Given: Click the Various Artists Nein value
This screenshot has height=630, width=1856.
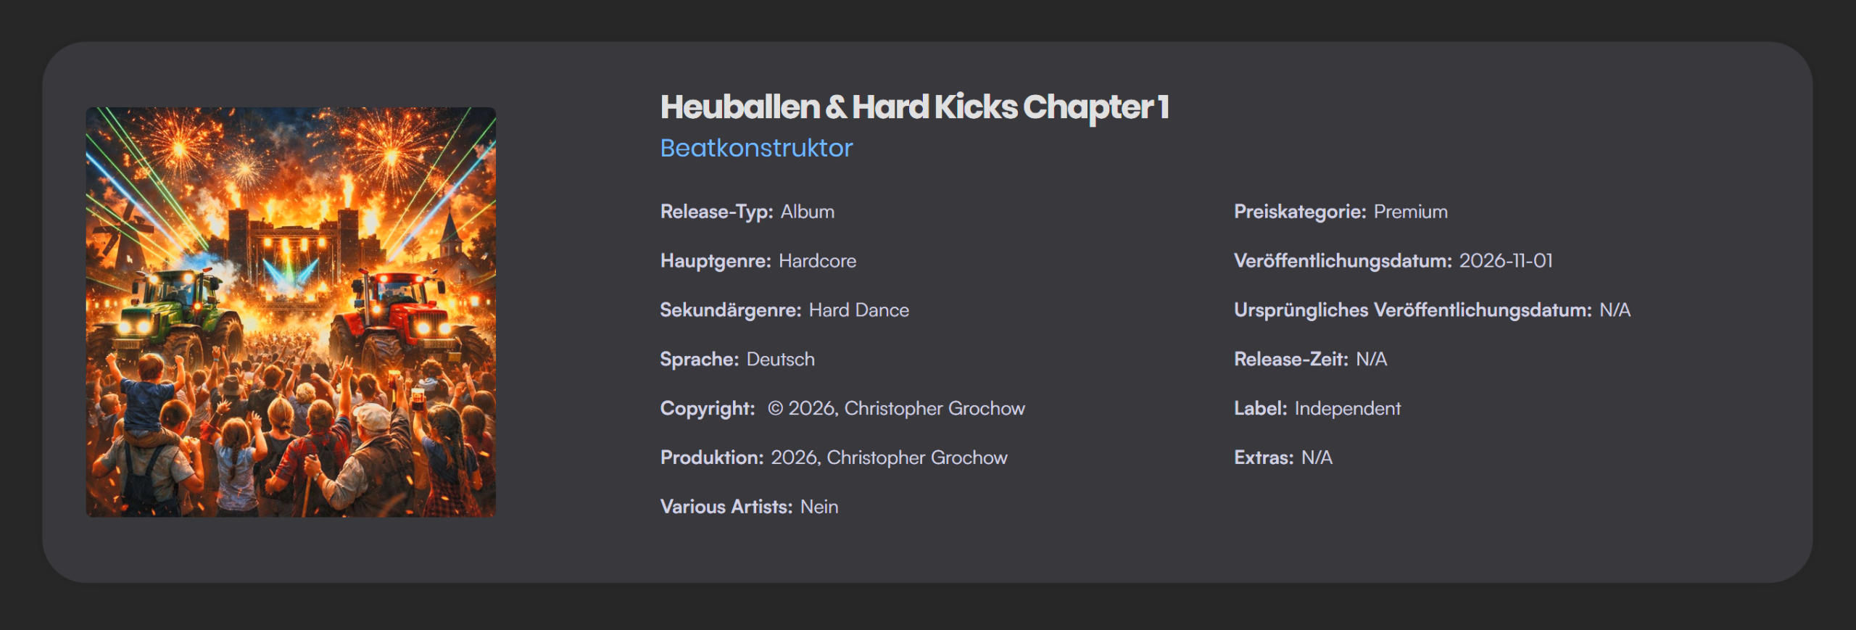Looking at the screenshot, I should coord(819,507).
